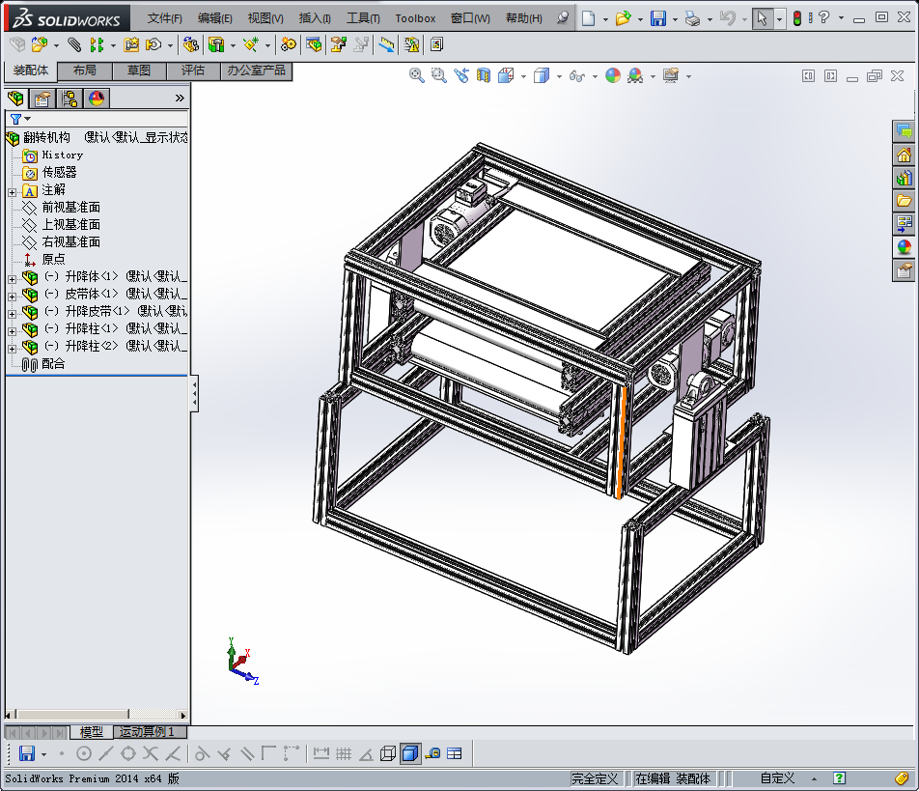Click the Zoom to Area icon
Screen dimensions: 919x791
(x=439, y=75)
